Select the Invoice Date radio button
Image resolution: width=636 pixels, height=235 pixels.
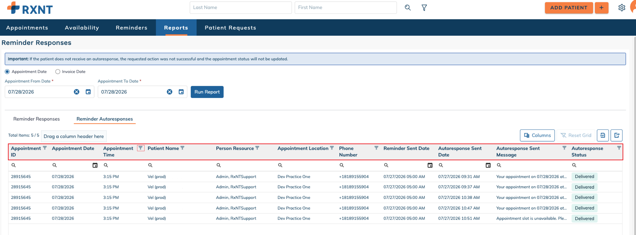58,72
